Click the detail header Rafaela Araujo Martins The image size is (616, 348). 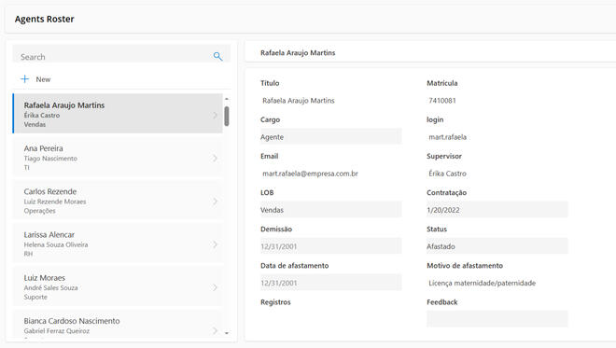298,52
